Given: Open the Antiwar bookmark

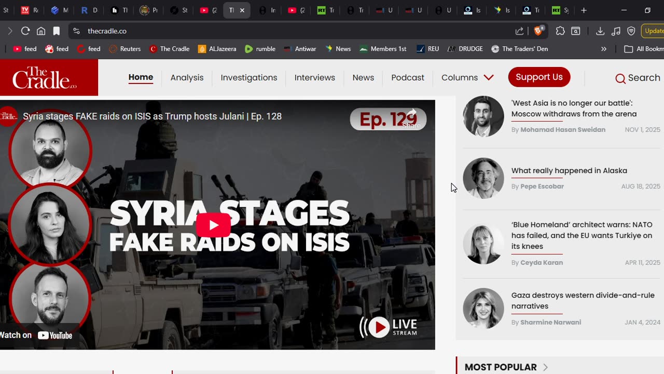Looking at the screenshot, I should tap(300, 49).
